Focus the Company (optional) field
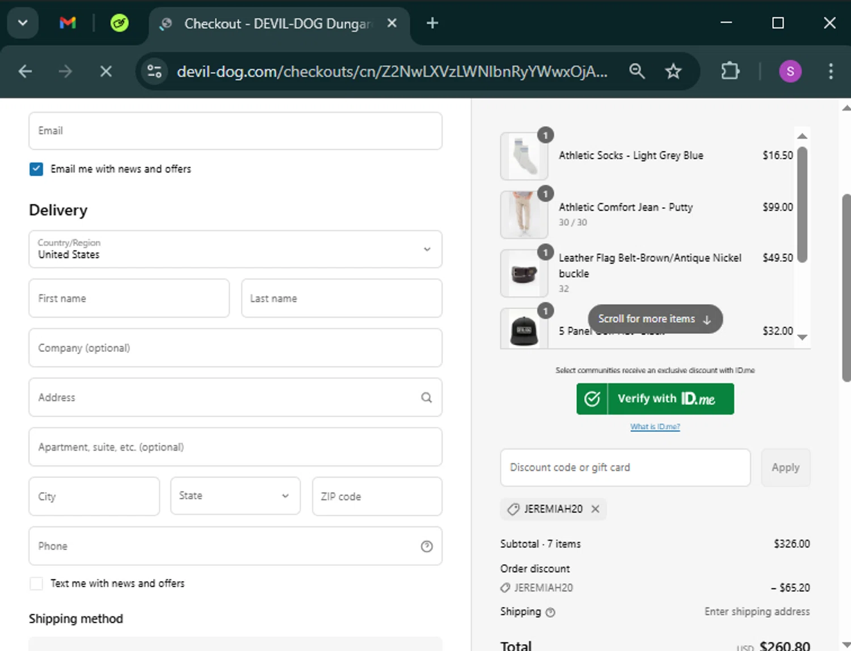The image size is (851, 651). coord(235,348)
